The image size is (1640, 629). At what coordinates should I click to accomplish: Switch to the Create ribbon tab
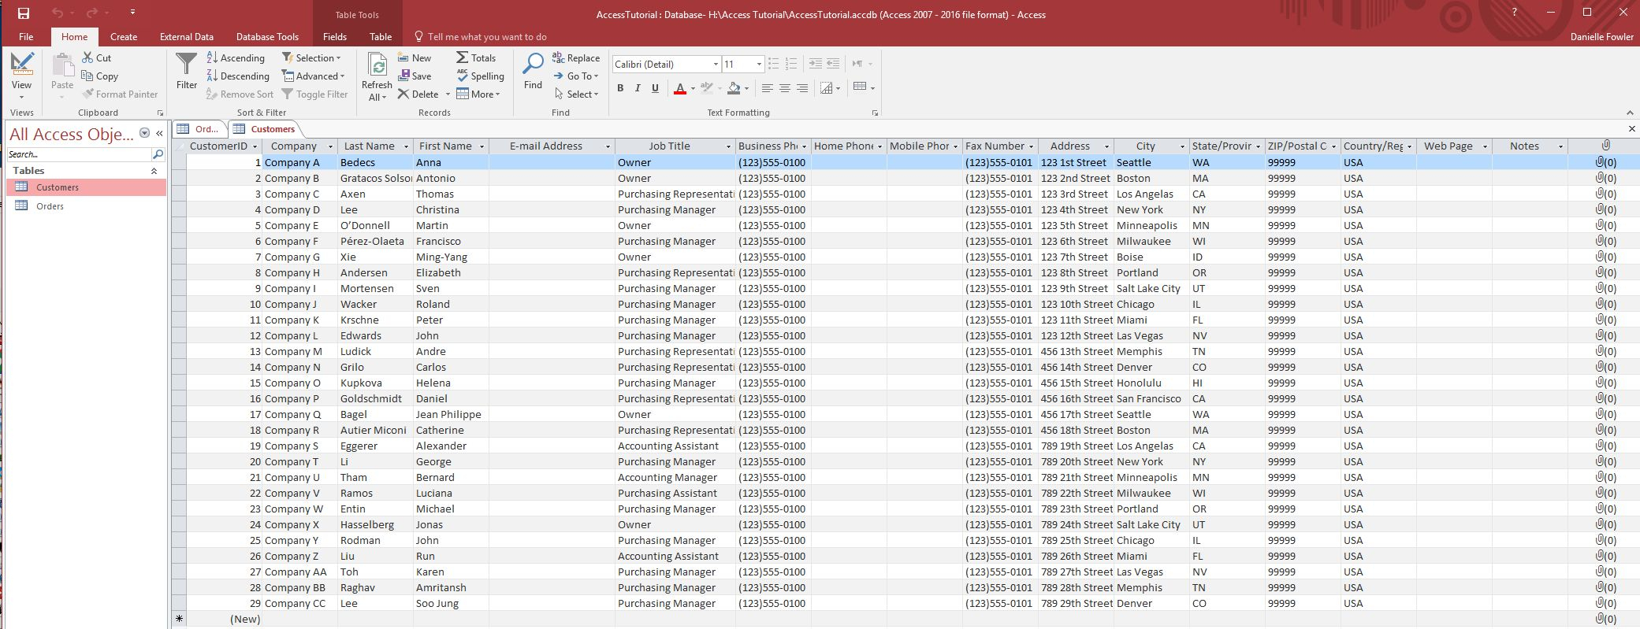[124, 37]
